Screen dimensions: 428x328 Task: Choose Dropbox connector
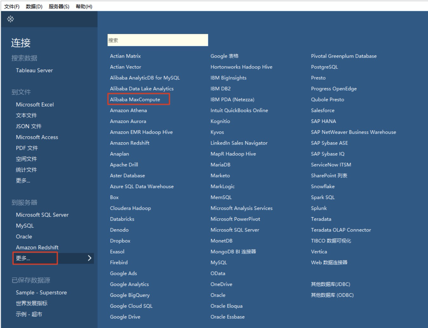(120, 241)
